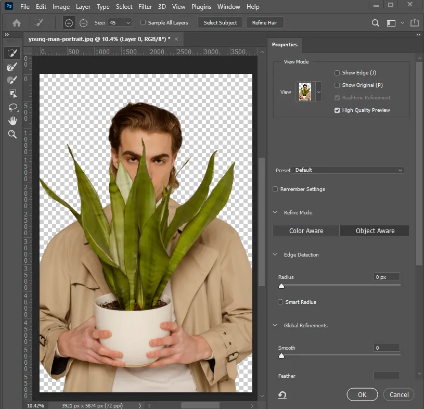
Task: Select the Zoom tool
Action: (x=12, y=134)
